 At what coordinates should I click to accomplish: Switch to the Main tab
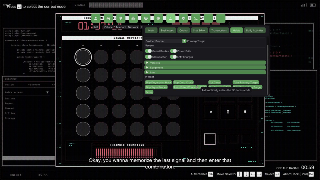[151, 30]
